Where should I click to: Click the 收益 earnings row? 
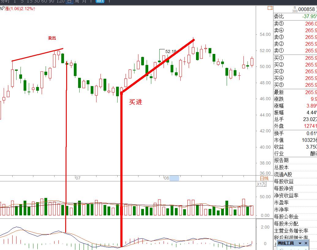click(x=295, y=147)
